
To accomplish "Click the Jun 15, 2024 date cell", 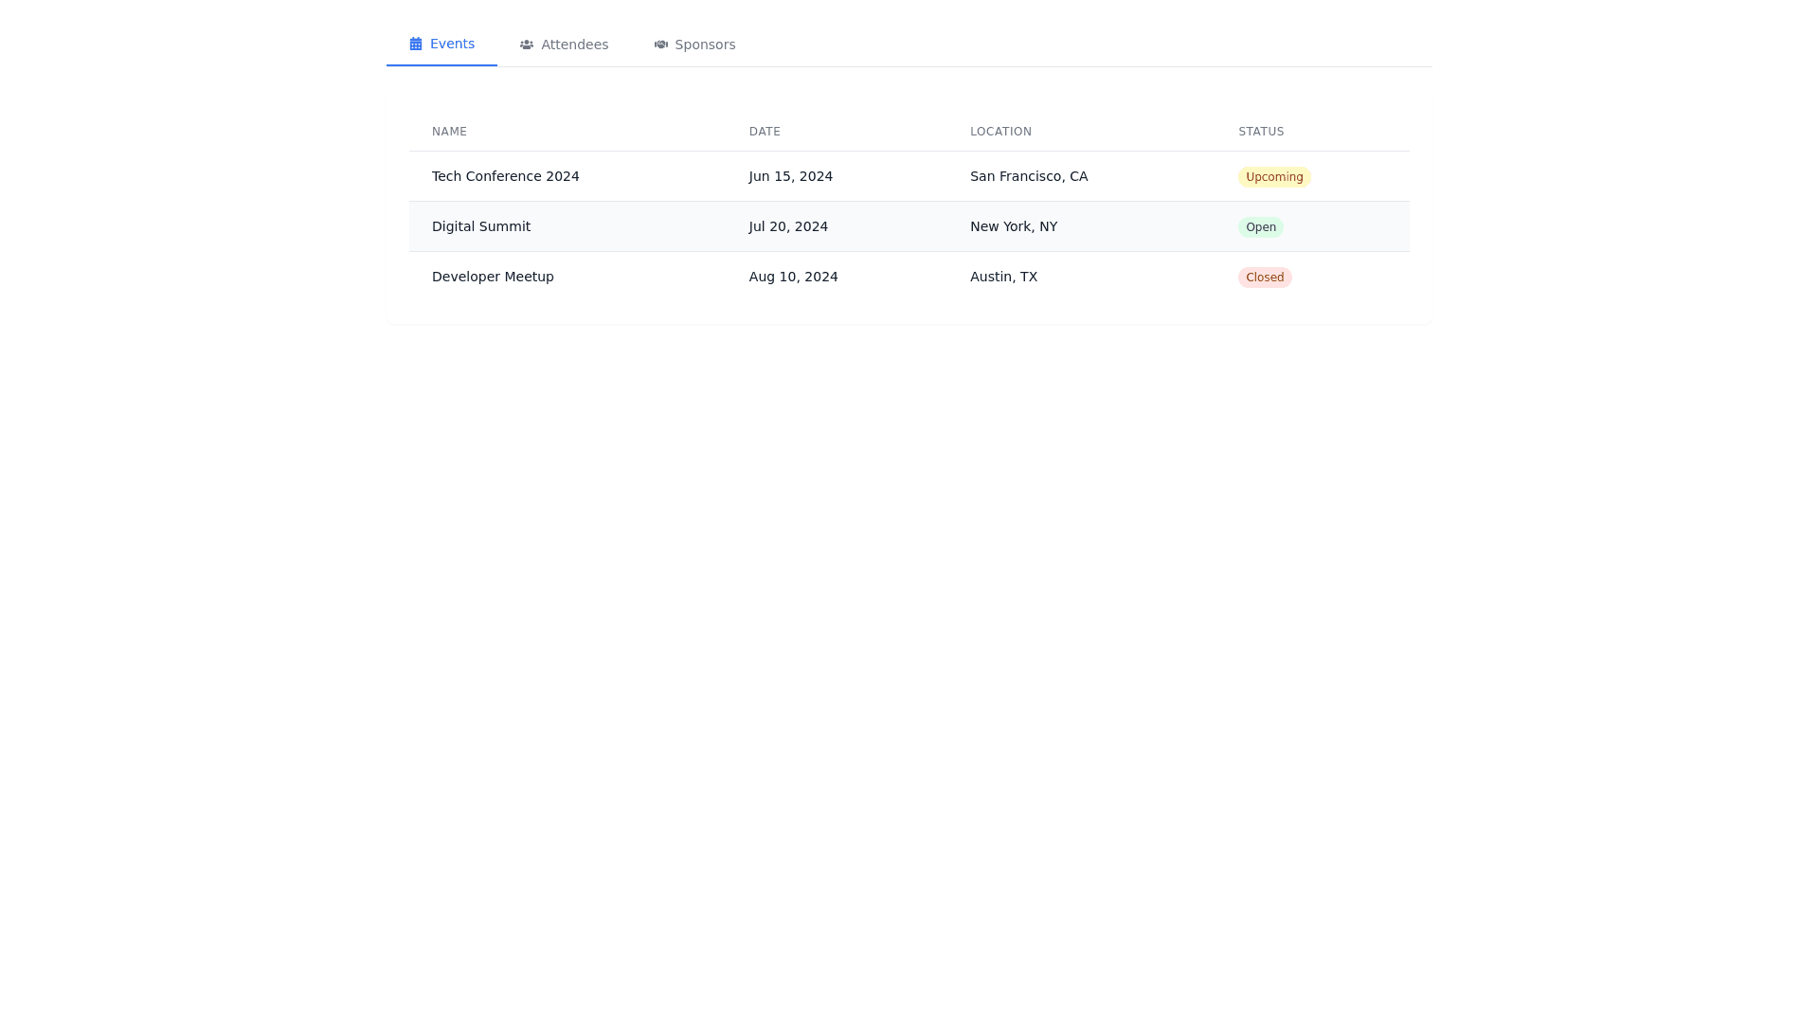I will click(790, 177).
